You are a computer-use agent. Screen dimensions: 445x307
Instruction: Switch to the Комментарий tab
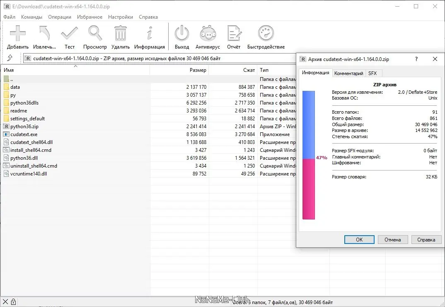348,73
